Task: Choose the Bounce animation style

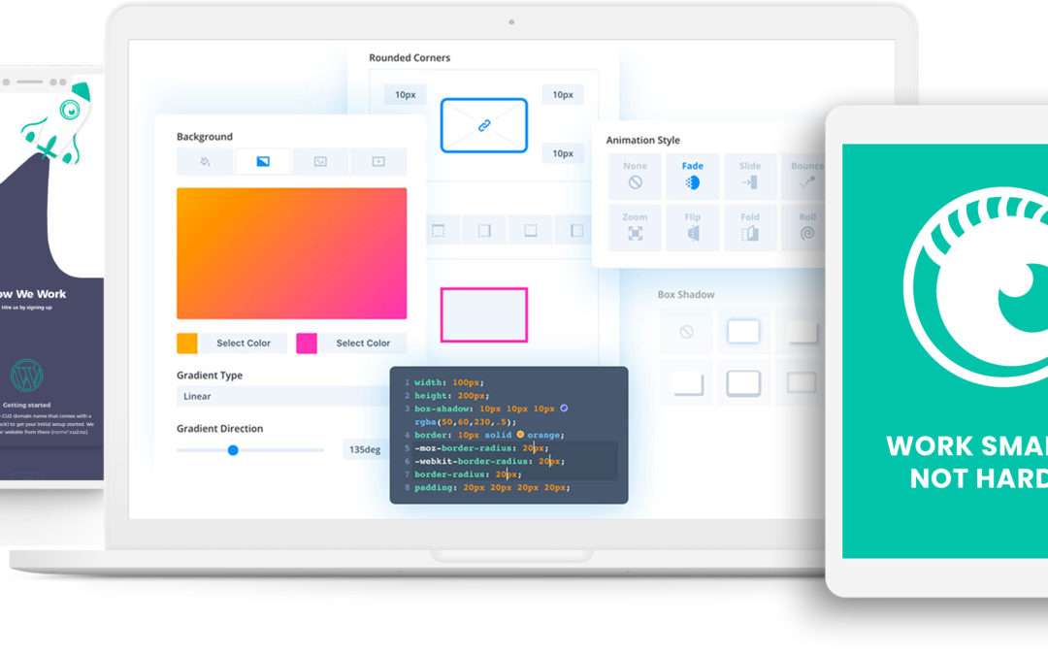Action: point(806,176)
